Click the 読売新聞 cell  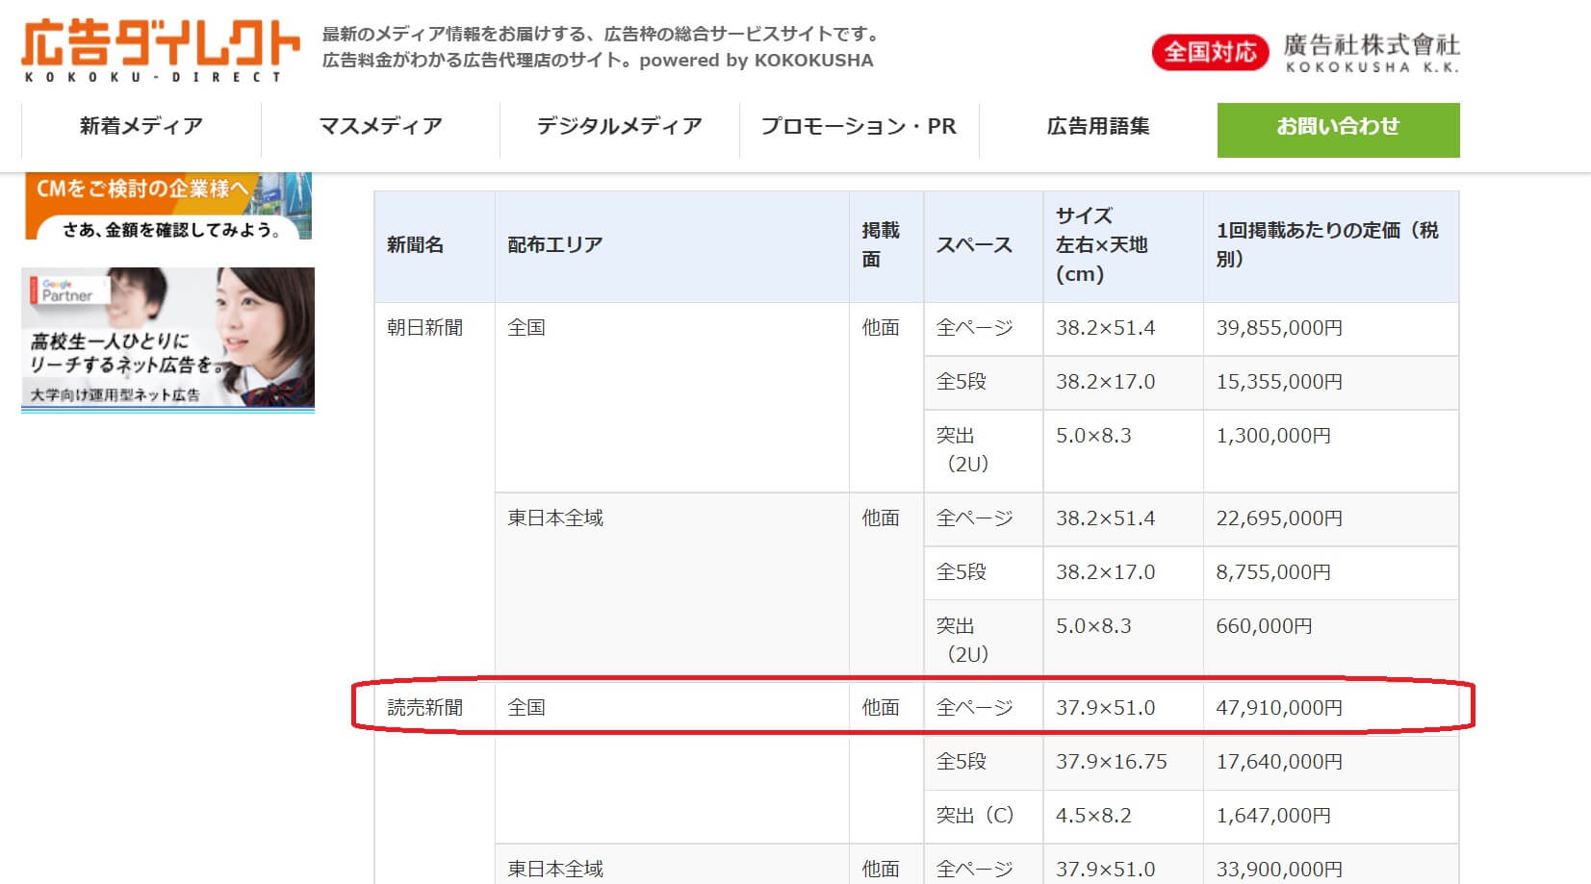point(434,782)
